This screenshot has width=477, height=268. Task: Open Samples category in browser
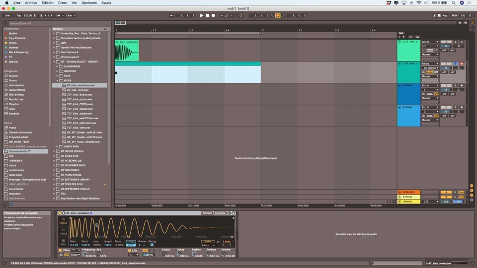click(14, 114)
